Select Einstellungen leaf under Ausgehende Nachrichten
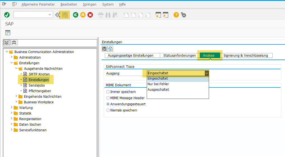Image resolution: width=285 pixels, height=157 pixels. (39, 80)
